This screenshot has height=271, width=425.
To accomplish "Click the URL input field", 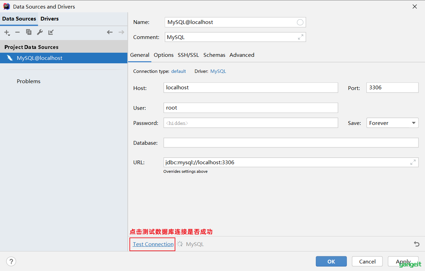I will click(291, 162).
